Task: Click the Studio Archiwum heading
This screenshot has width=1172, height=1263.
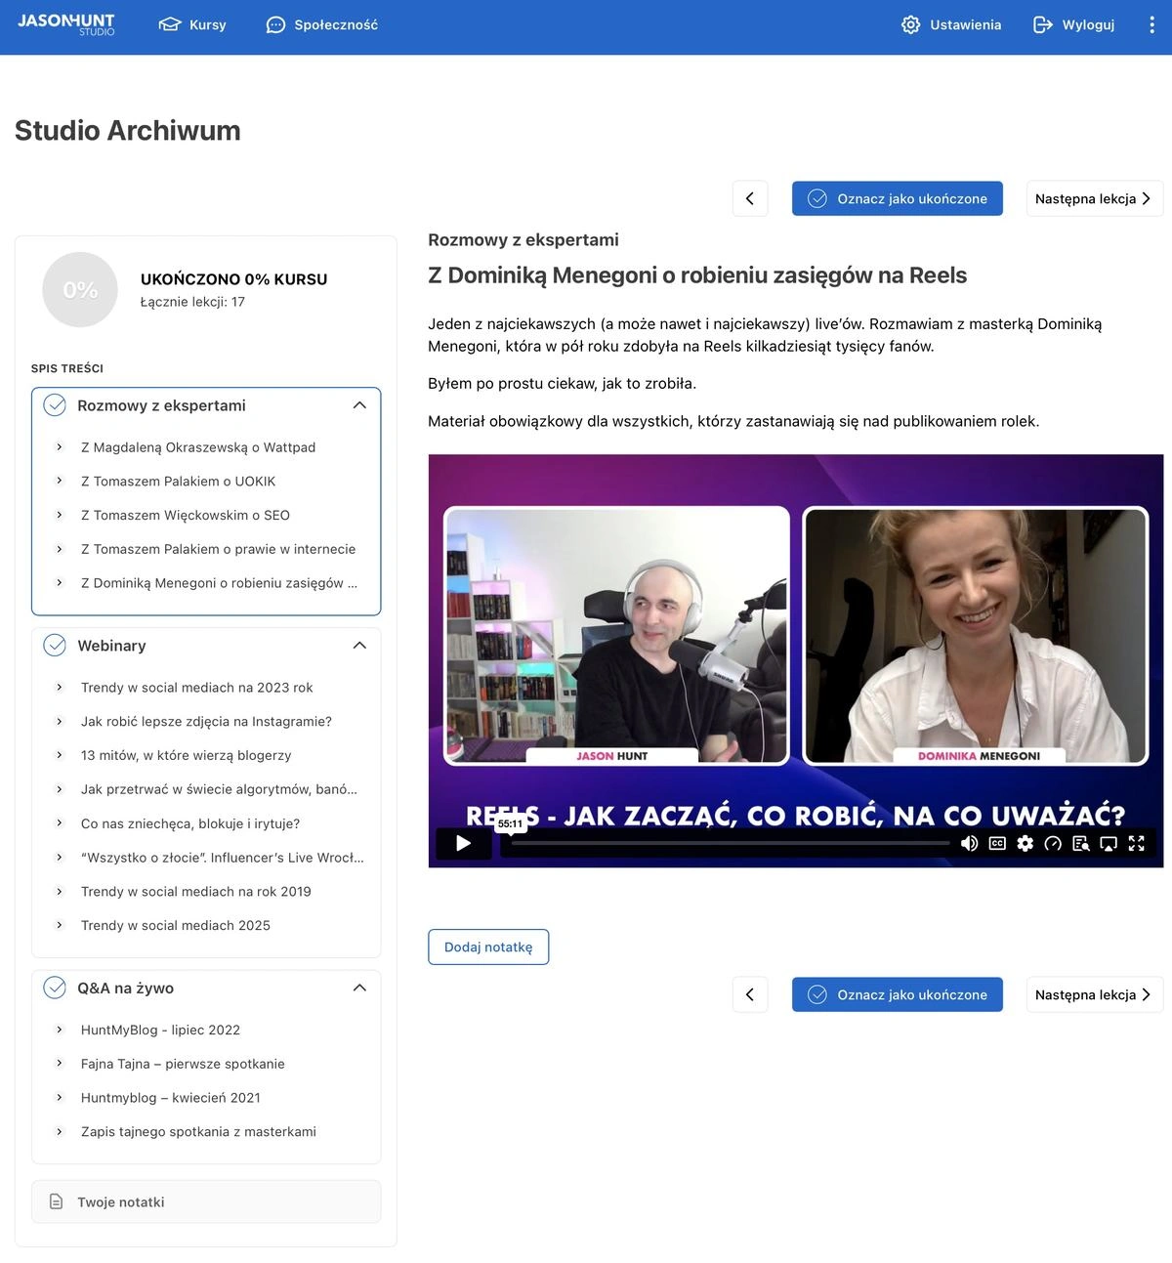Action: 128,130
